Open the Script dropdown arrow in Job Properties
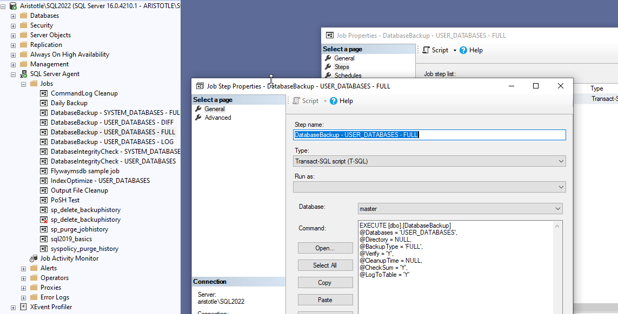The height and width of the screenshot is (314, 618). 454,50
